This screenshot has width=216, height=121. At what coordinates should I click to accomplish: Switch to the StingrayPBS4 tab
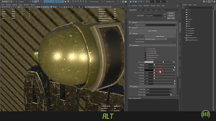(133, 10)
